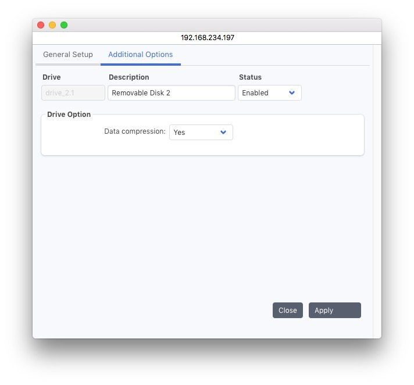Minimize the window with the yellow button
This screenshot has width=414, height=385.
[52, 25]
